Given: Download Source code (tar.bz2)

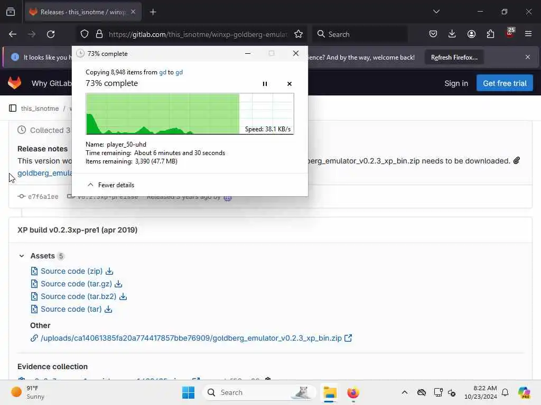Looking at the screenshot, I should pyautogui.click(x=79, y=296).
